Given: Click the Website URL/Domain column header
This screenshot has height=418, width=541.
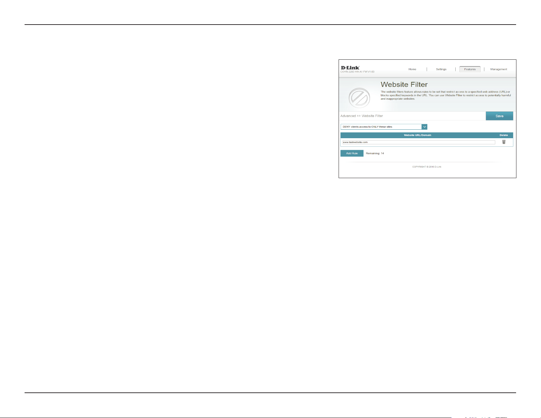Looking at the screenshot, I should coord(417,135).
